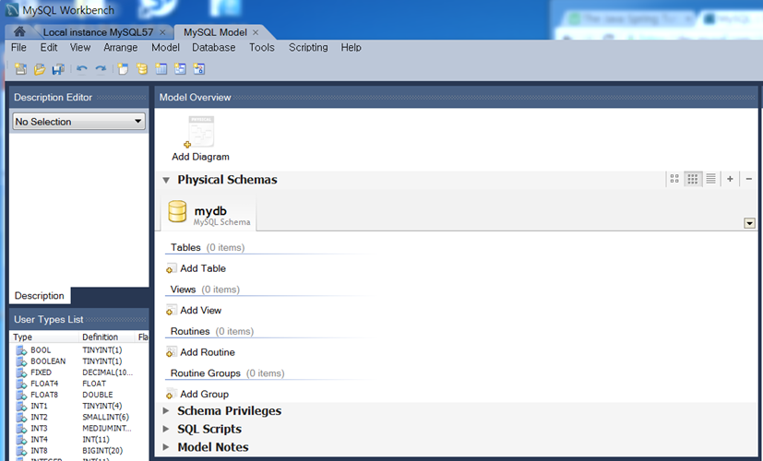Add a new schema with plus button
The width and height of the screenshot is (763, 461).
[730, 179]
